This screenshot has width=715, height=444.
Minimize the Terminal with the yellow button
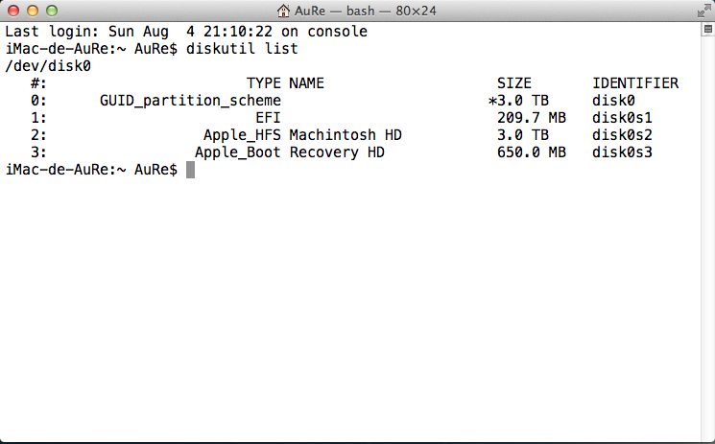33,11
